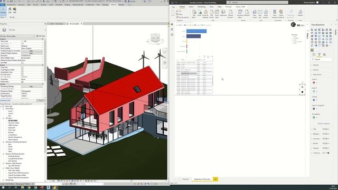Toggle Far Clip Active checkbox

22,74
